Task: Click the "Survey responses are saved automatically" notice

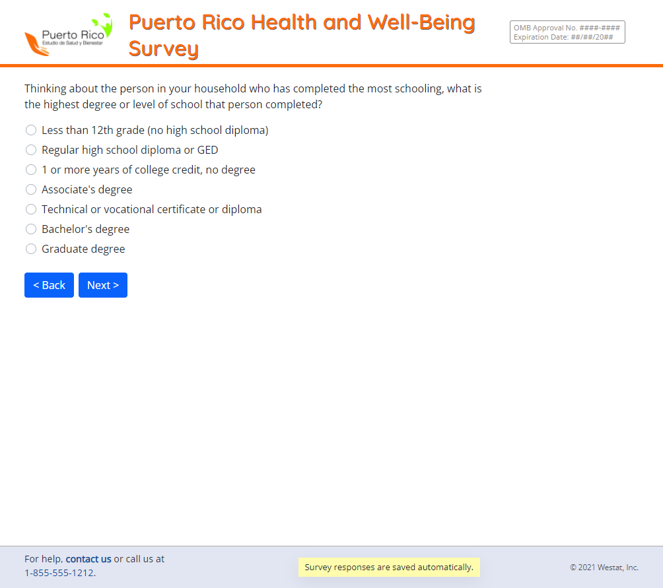Action: coord(389,568)
